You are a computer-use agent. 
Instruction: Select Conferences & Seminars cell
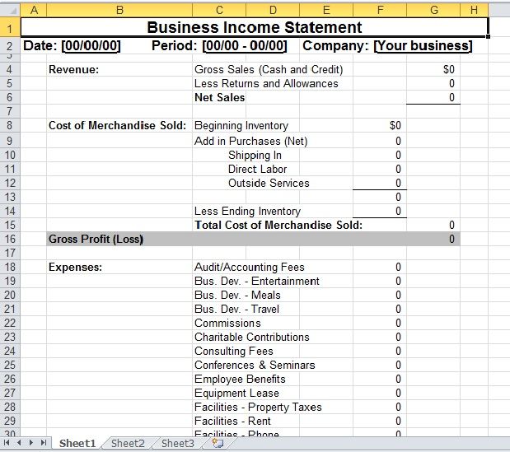tap(255, 365)
